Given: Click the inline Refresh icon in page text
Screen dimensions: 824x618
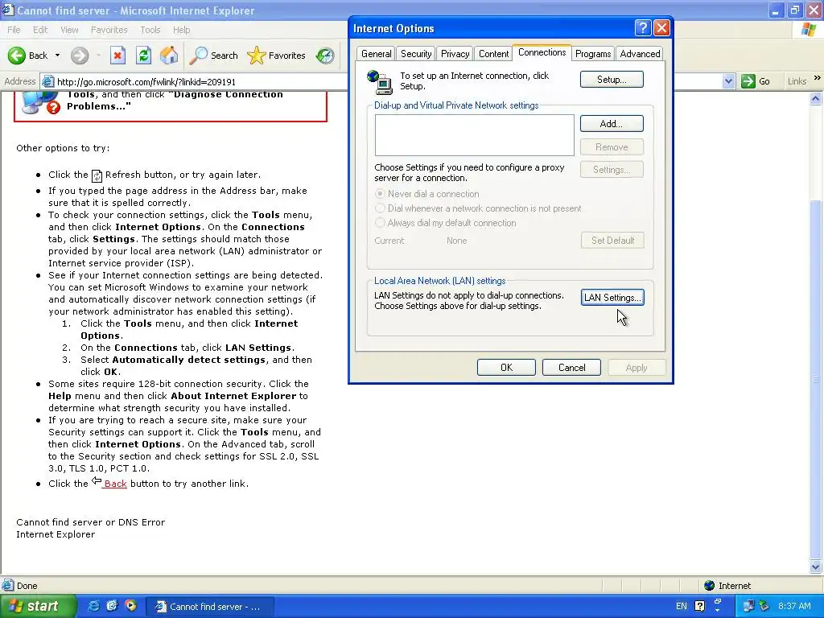Looking at the screenshot, I should pyautogui.click(x=97, y=175).
